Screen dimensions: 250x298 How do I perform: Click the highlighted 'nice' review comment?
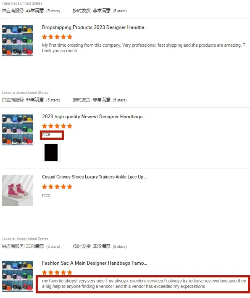(46, 135)
